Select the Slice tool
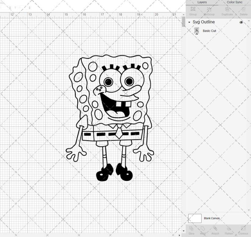Viewport: 251px width, 237px height. click(x=192, y=231)
